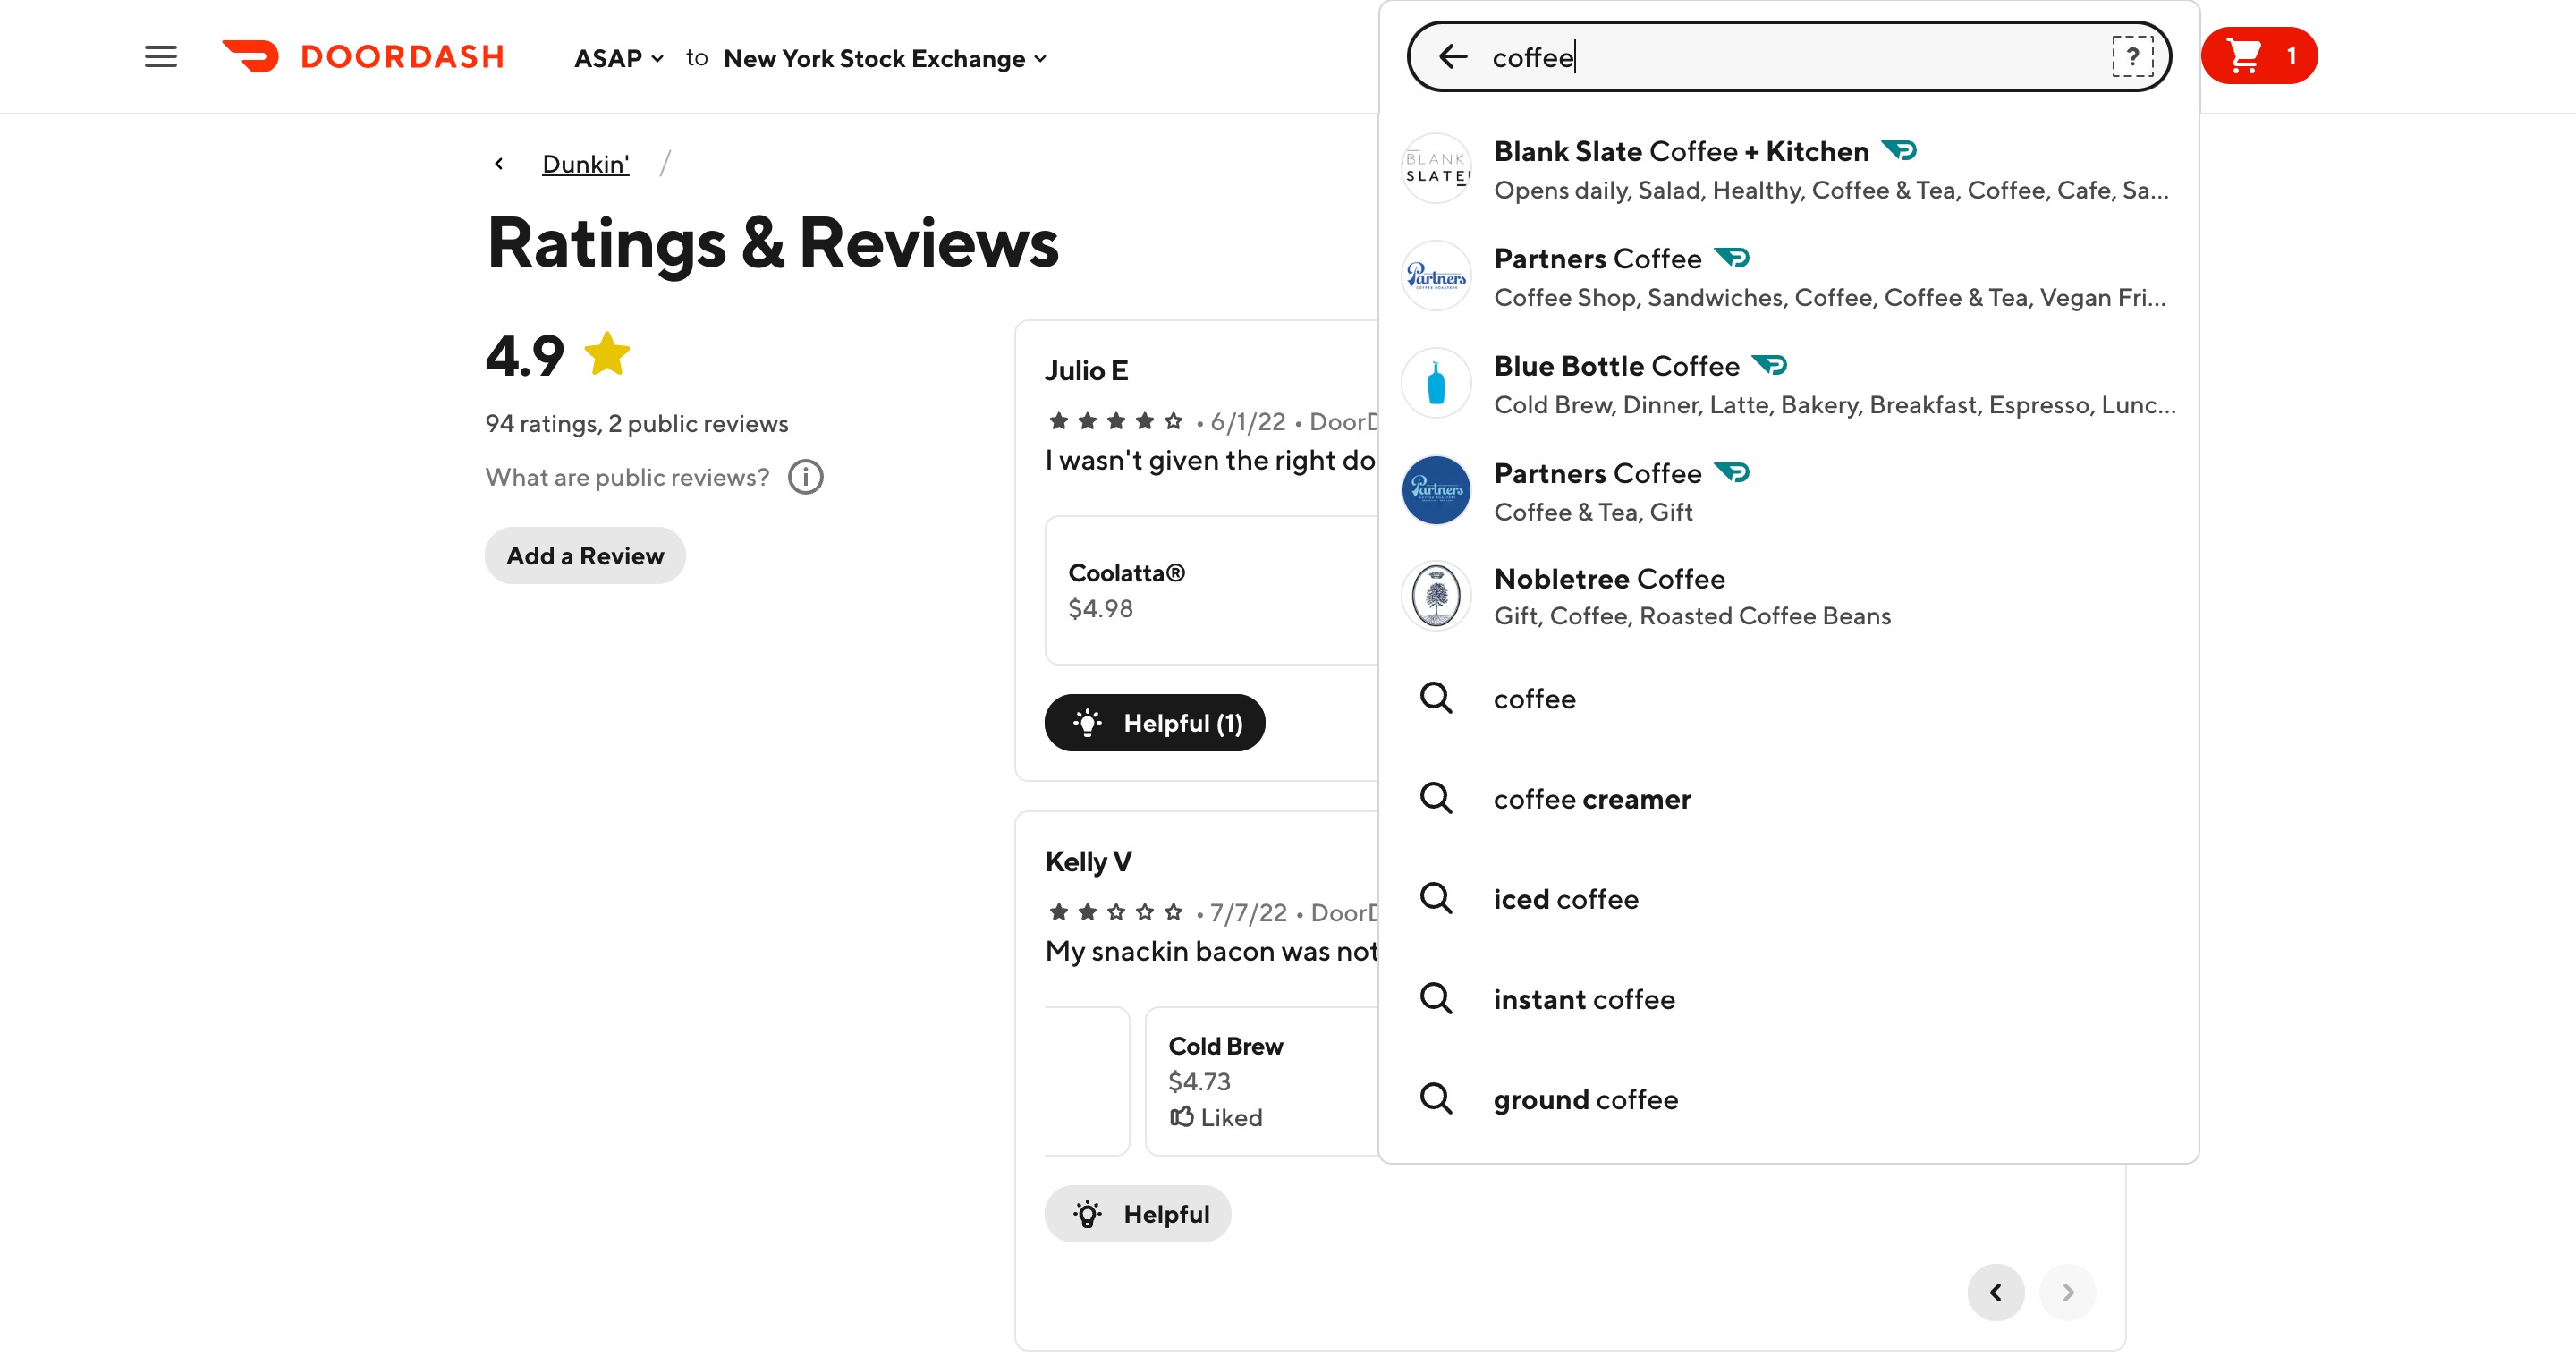
Task: Click in the coffee search input field
Action: 1790,57
